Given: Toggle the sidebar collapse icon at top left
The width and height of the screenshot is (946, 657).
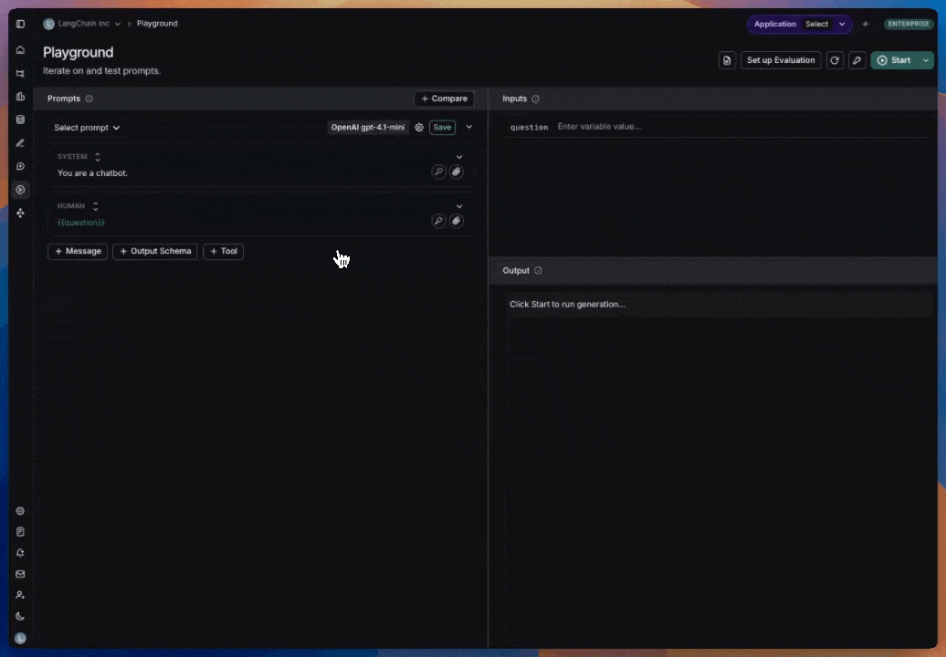Looking at the screenshot, I should coord(20,24).
